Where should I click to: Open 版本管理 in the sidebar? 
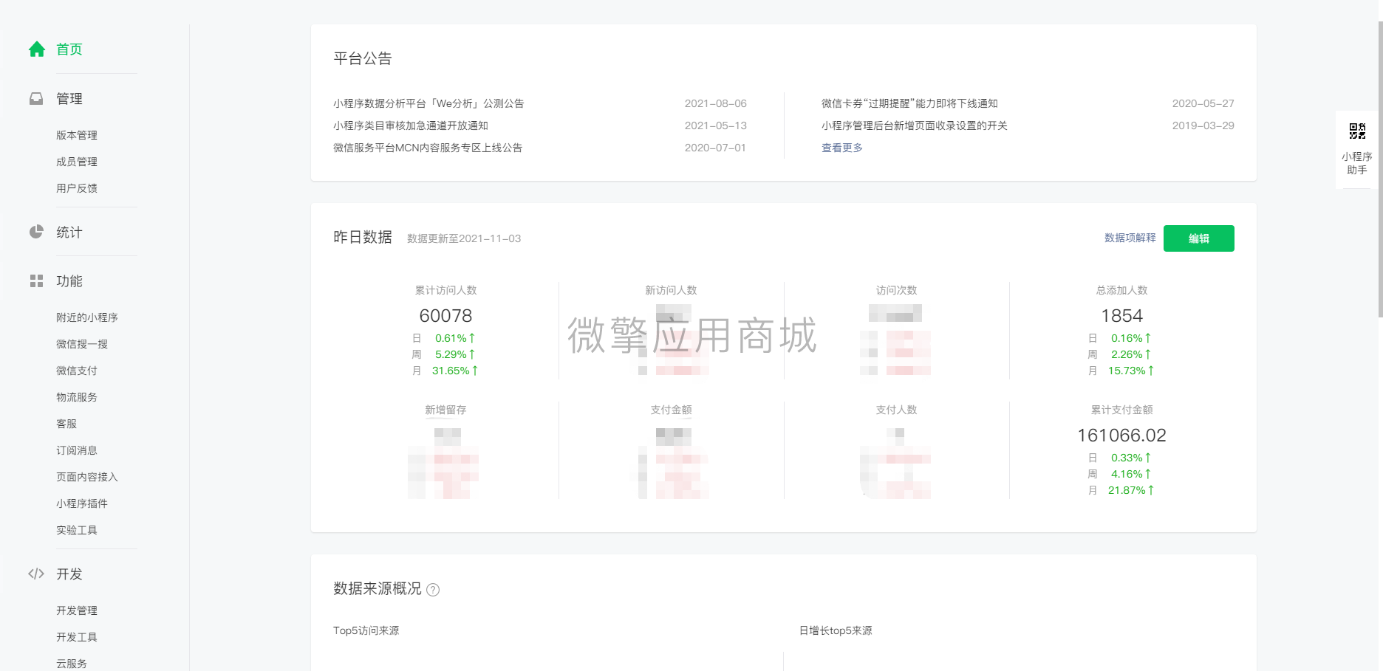pos(77,135)
